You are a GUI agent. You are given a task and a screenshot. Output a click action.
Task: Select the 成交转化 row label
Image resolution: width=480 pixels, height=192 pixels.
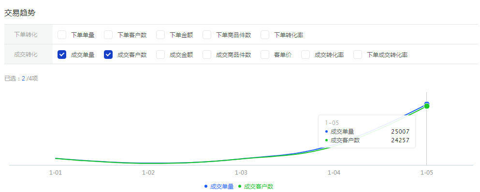coord(26,55)
